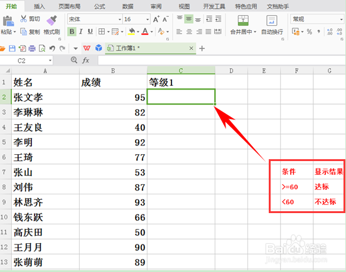Decrease font size with A- icon
Viewport: 346px width, 272px height.
tap(166, 19)
